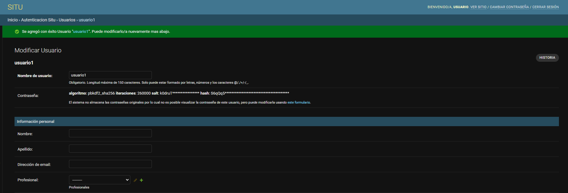Click the SITU site title

(x=15, y=7)
